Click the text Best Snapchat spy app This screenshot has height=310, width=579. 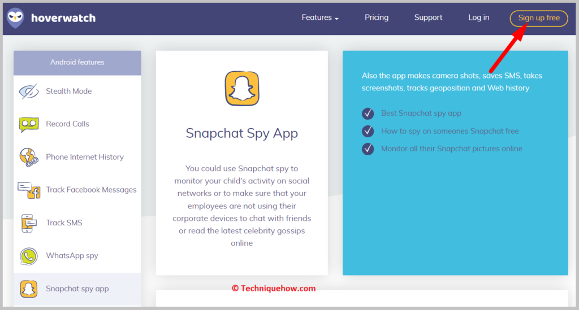coord(421,113)
